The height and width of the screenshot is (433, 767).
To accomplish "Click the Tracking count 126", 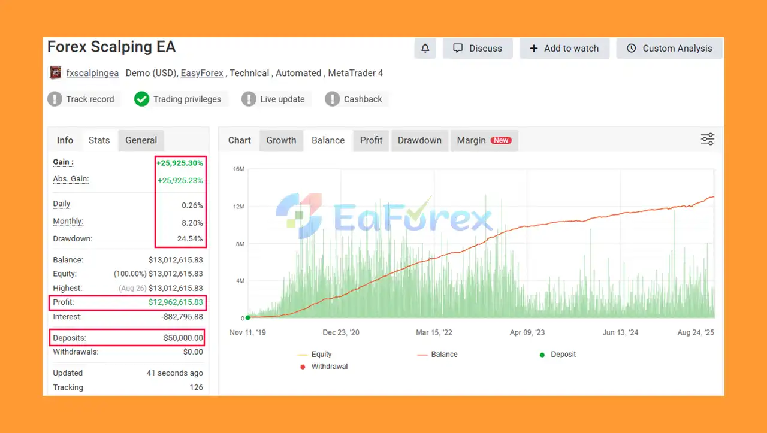I will point(196,387).
